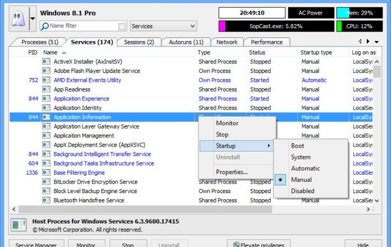This screenshot has height=247, width=391.
Task: Click the ActiveX Installer service icon
Action: 46,62
